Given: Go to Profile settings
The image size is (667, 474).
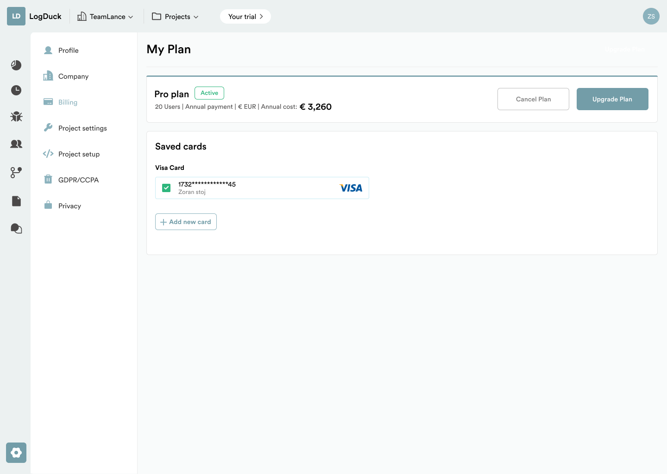Looking at the screenshot, I should click(68, 50).
